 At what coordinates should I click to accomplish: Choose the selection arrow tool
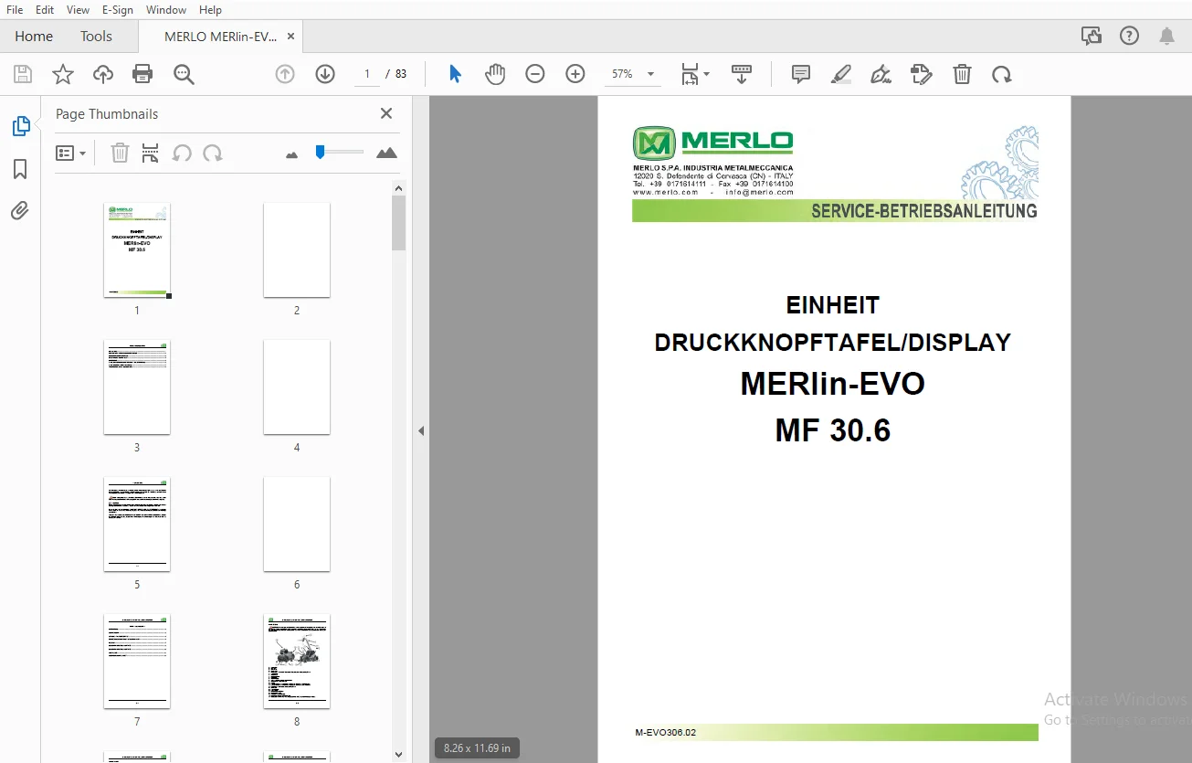(x=455, y=74)
